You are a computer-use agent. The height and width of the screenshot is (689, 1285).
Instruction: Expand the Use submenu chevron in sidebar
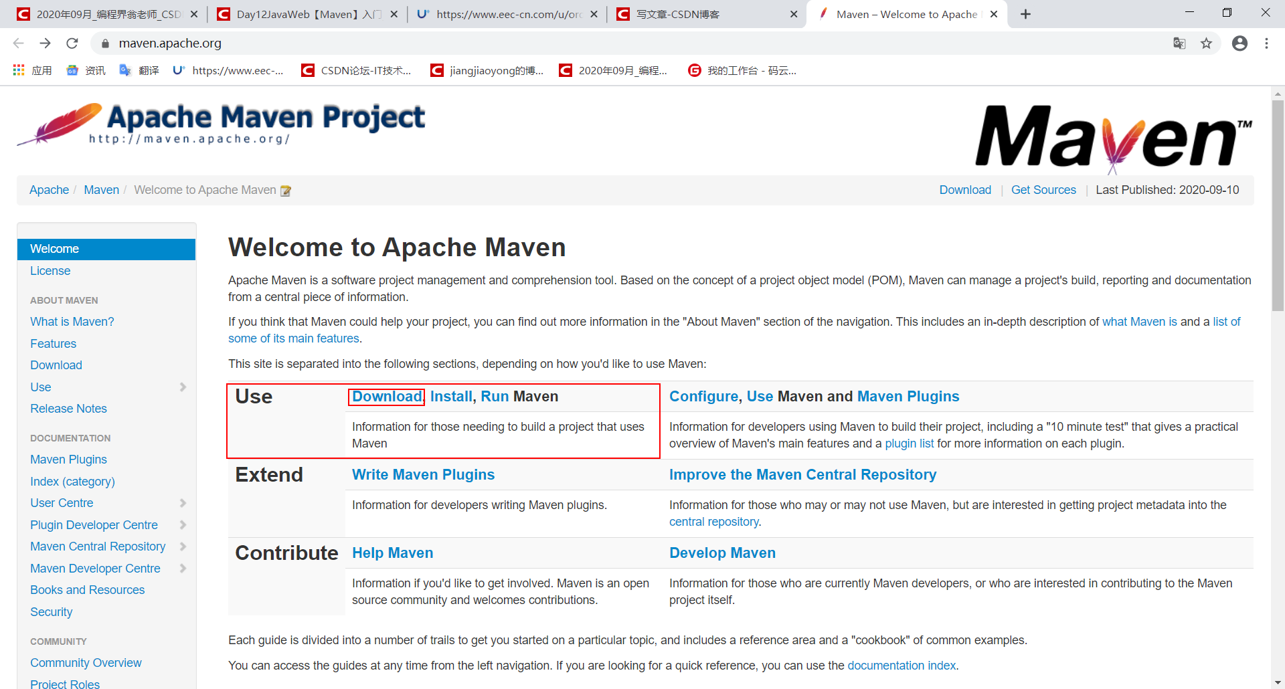[x=183, y=387]
